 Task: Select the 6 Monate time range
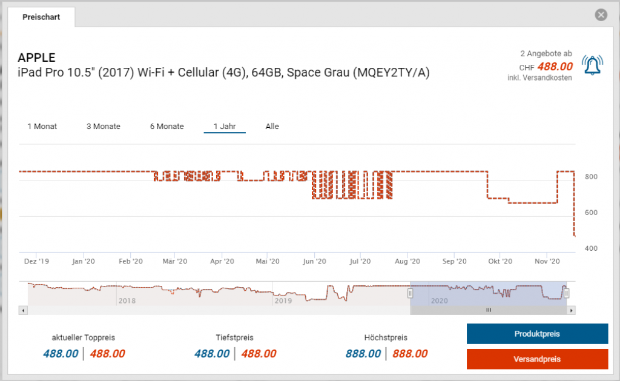167,126
